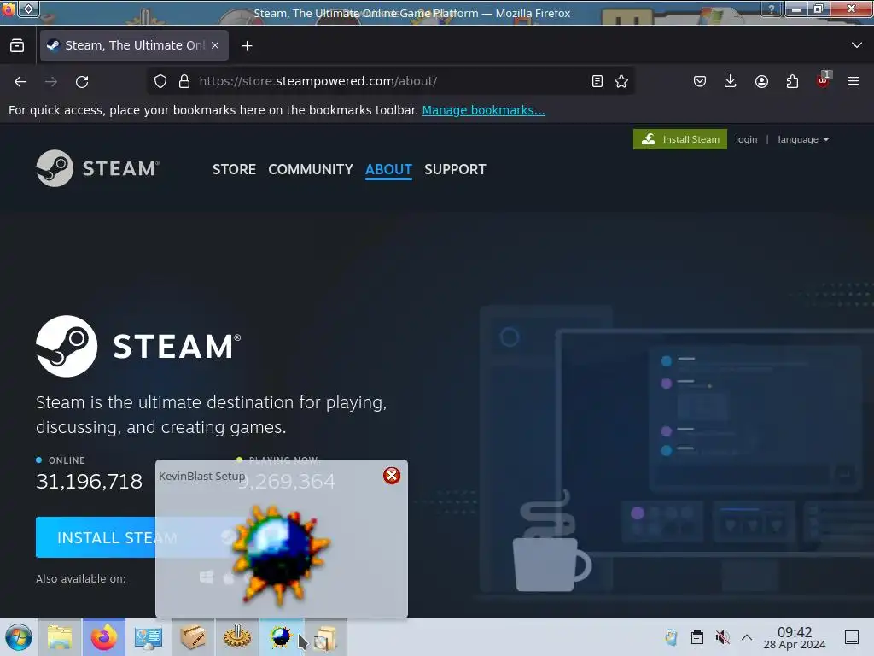The width and height of the screenshot is (874, 656).
Task: Click Steam logo in site header
Action: pos(97,168)
